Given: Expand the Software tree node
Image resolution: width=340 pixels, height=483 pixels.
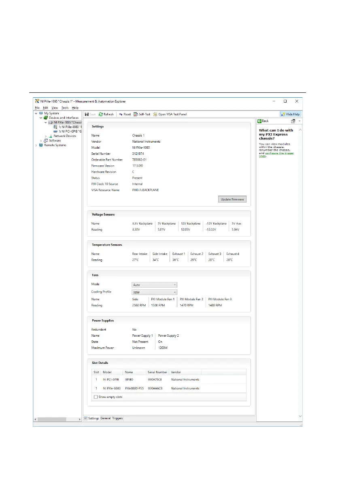Looking at the screenshot, I should (x=40, y=141).
